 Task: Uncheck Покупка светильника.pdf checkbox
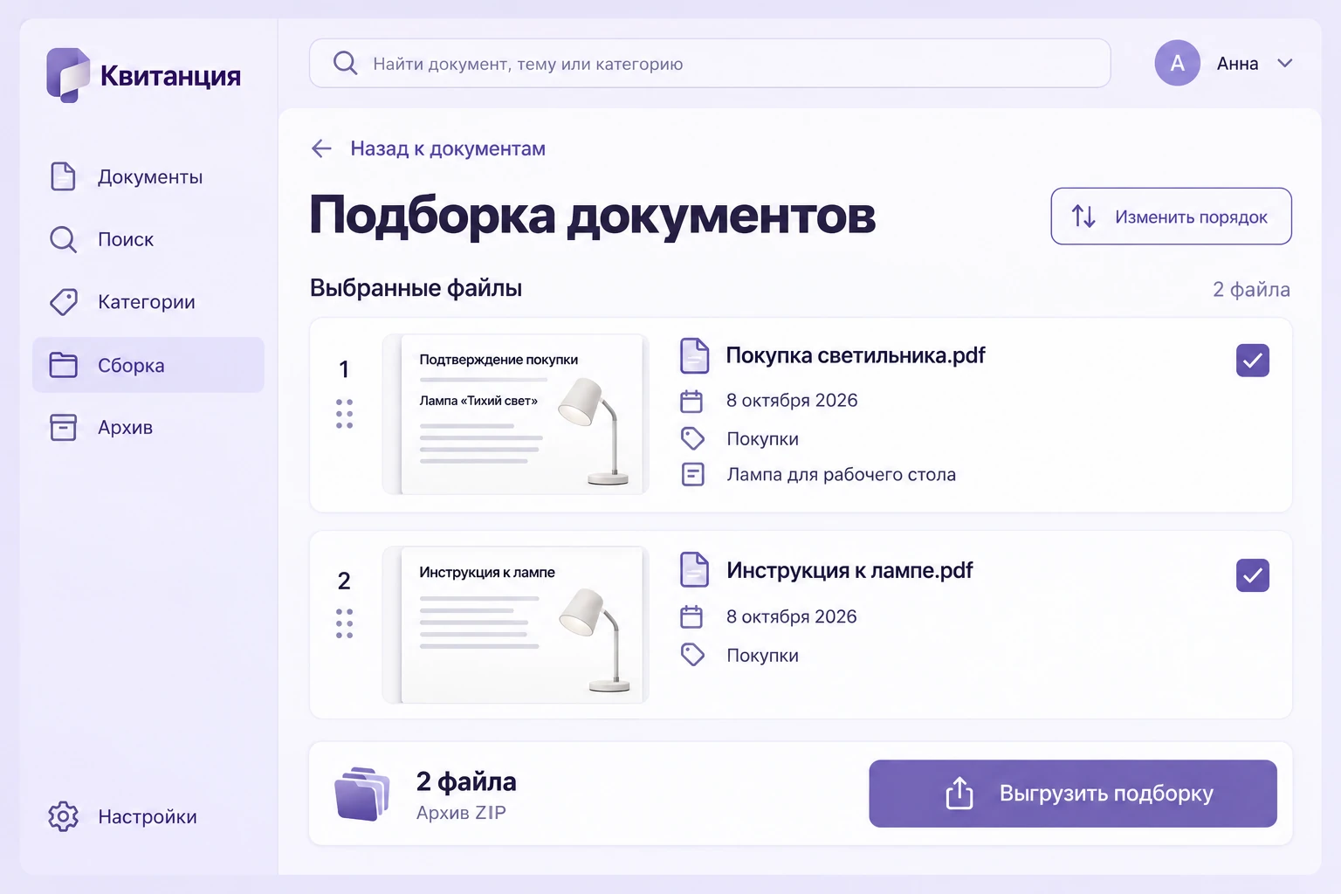click(x=1252, y=361)
